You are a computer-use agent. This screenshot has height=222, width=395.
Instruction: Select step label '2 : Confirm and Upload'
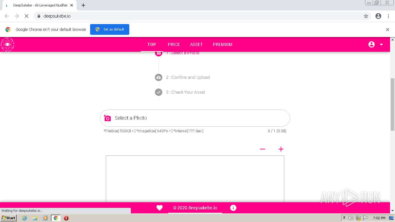click(x=188, y=77)
